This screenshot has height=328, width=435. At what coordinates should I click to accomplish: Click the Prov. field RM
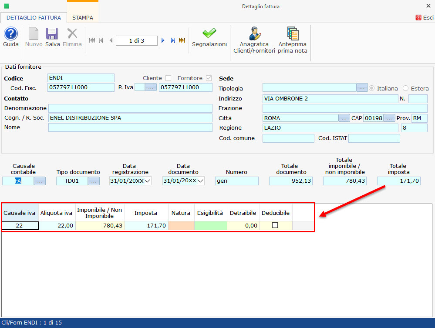click(x=419, y=118)
